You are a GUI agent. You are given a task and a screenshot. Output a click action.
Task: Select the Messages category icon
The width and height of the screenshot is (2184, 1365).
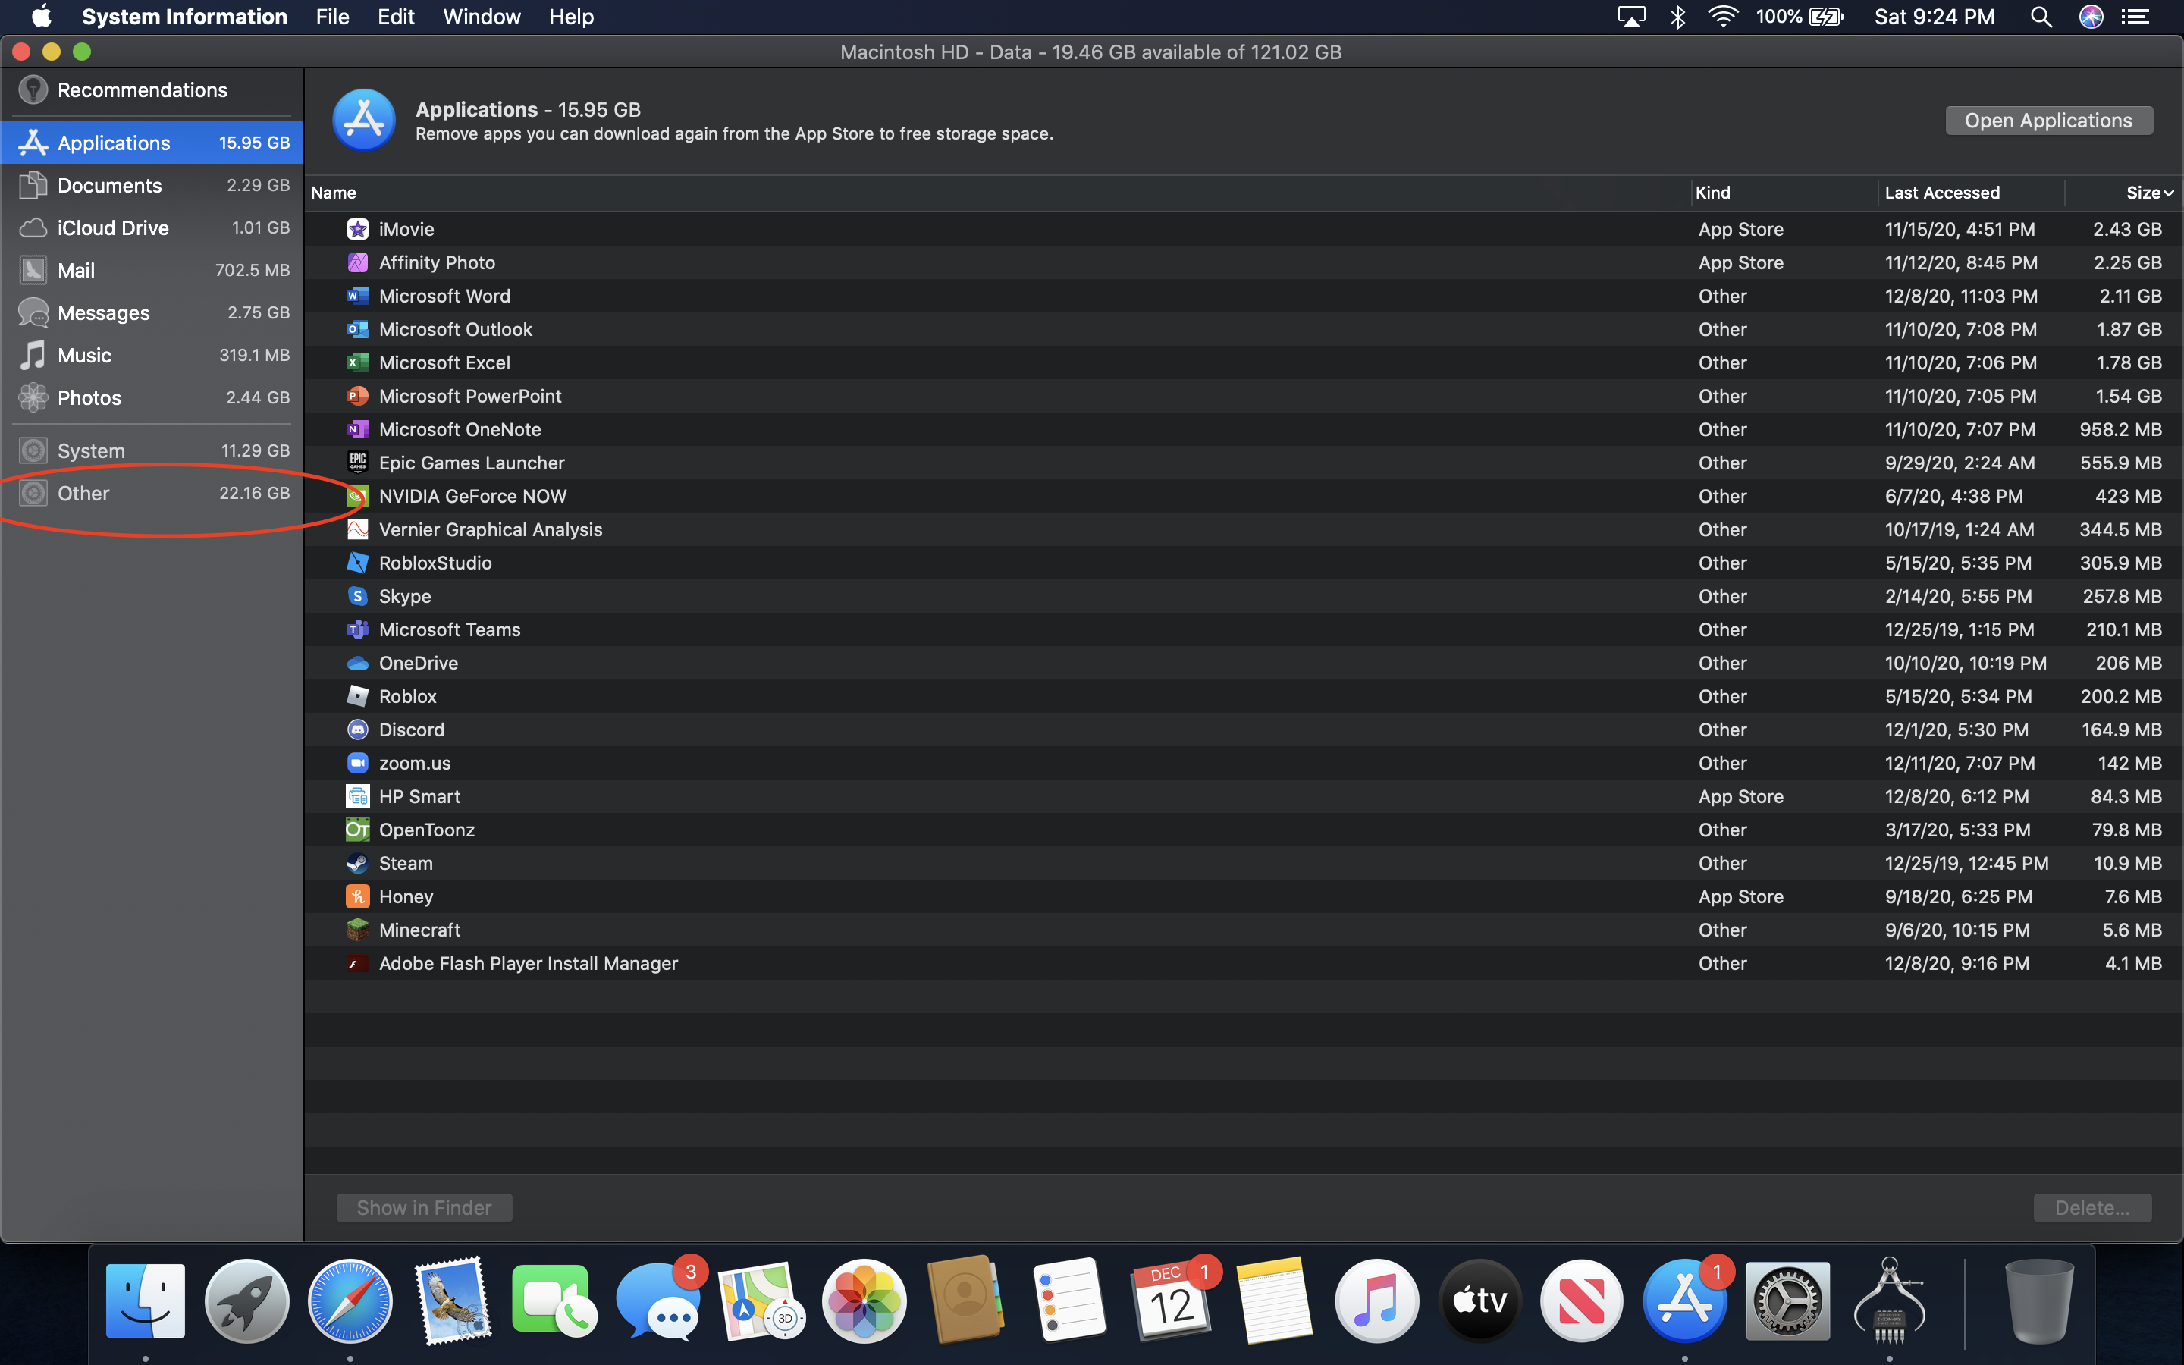tap(33, 312)
